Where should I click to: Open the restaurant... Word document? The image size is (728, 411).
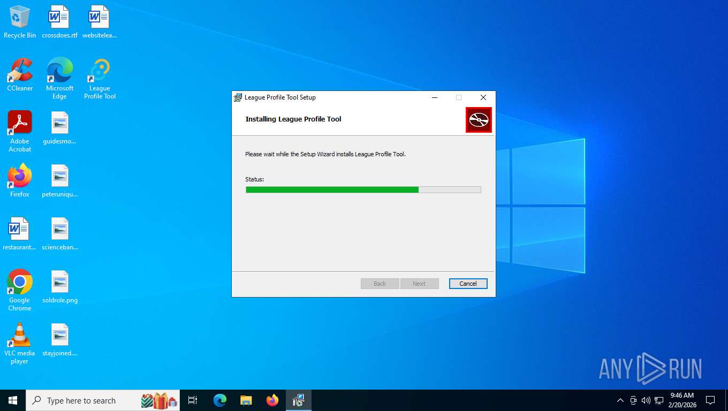[19, 234]
